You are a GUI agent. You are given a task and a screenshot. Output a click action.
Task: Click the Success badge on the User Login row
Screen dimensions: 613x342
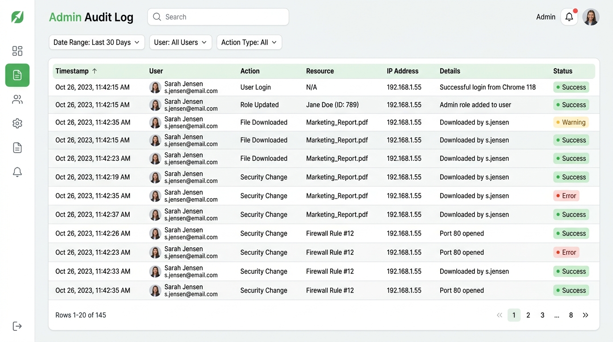pos(571,87)
